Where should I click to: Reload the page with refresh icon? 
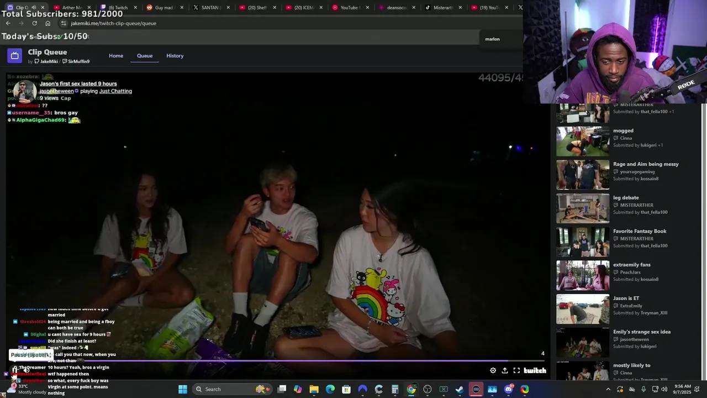(x=34, y=23)
